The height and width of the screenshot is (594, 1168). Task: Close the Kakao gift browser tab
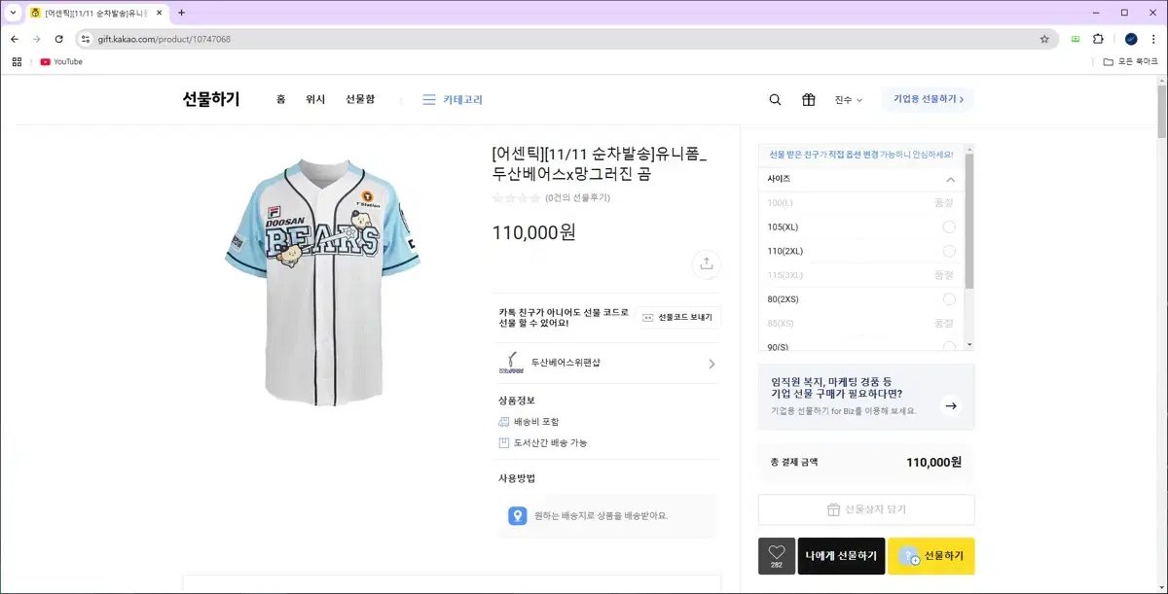click(x=159, y=13)
